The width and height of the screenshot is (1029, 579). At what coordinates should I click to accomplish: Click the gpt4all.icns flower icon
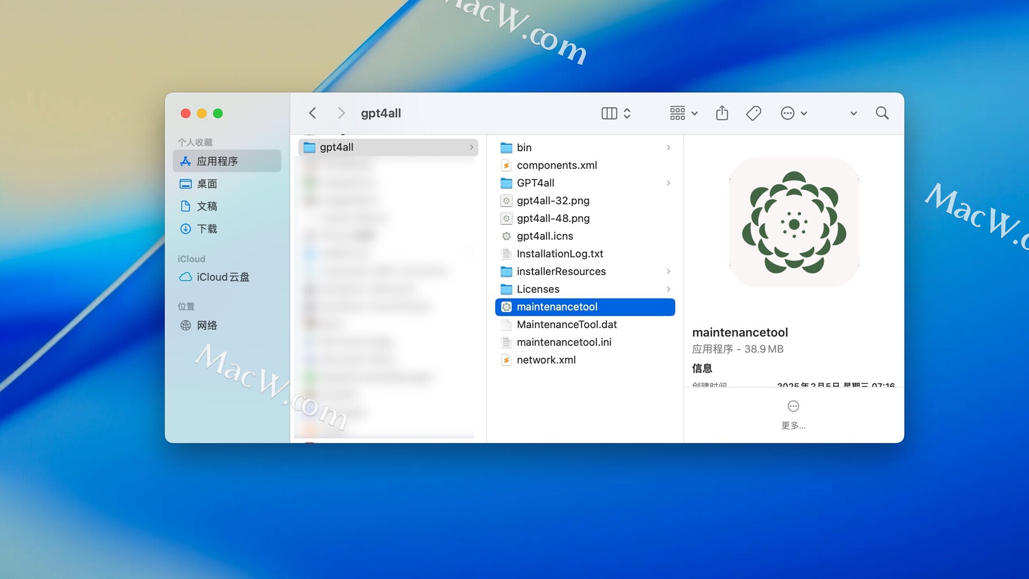pyautogui.click(x=506, y=236)
